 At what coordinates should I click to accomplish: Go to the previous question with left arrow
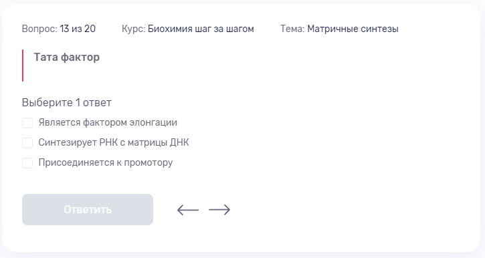[188, 210]
